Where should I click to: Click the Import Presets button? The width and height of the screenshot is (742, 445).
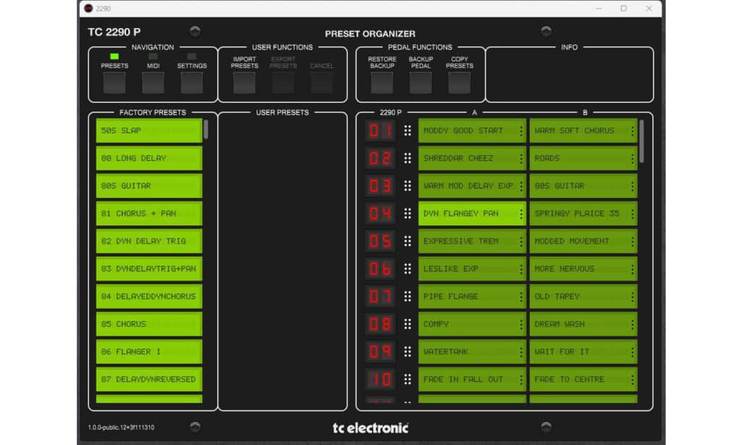pos(244,83)
